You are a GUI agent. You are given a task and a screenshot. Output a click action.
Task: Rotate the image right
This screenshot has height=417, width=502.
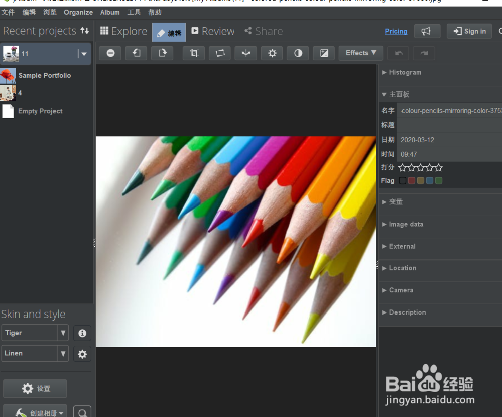162,53
